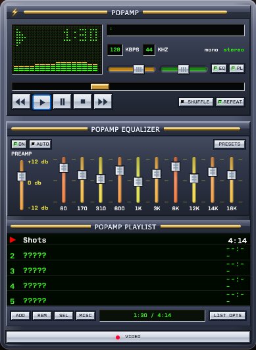Select playlist track number 2

click(x=128, y=253)
